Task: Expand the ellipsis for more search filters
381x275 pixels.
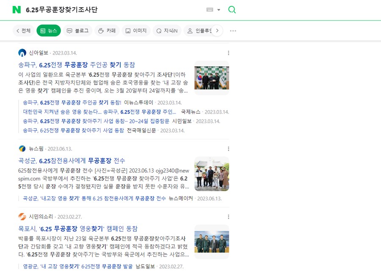Action: tap(232, 30)
